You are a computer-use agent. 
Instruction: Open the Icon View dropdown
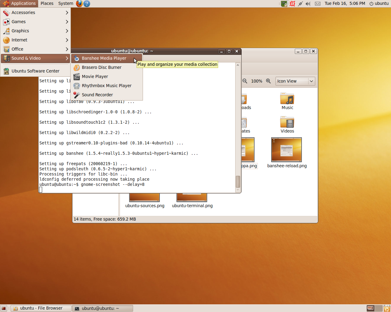pos(295,81)
